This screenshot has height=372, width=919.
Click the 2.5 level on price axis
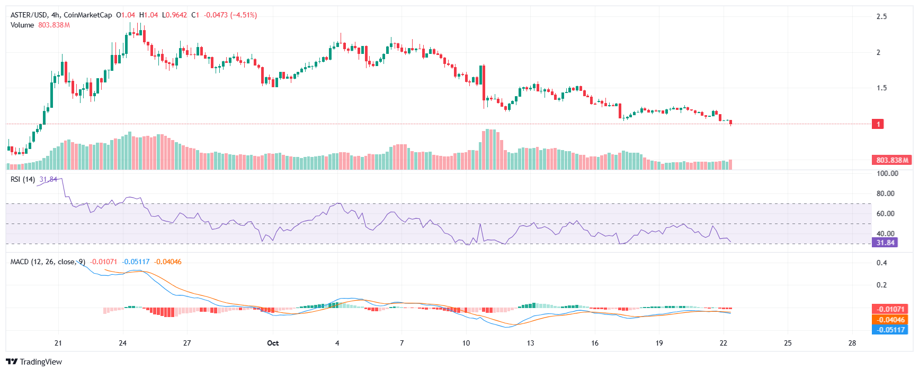[881, 17]
